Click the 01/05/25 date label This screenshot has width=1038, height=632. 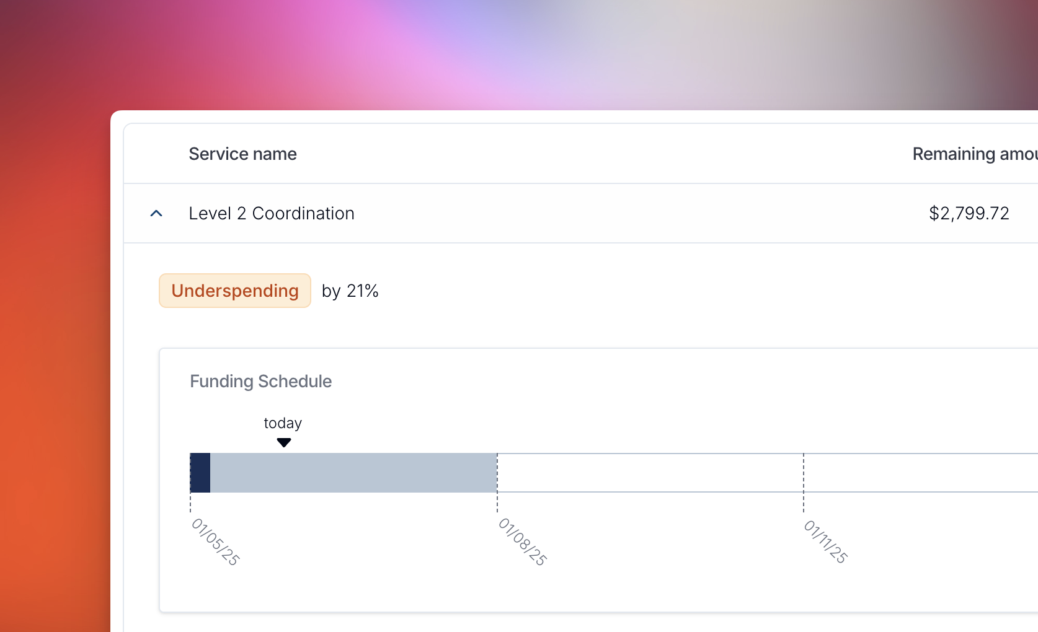click(x=215, y=542)
